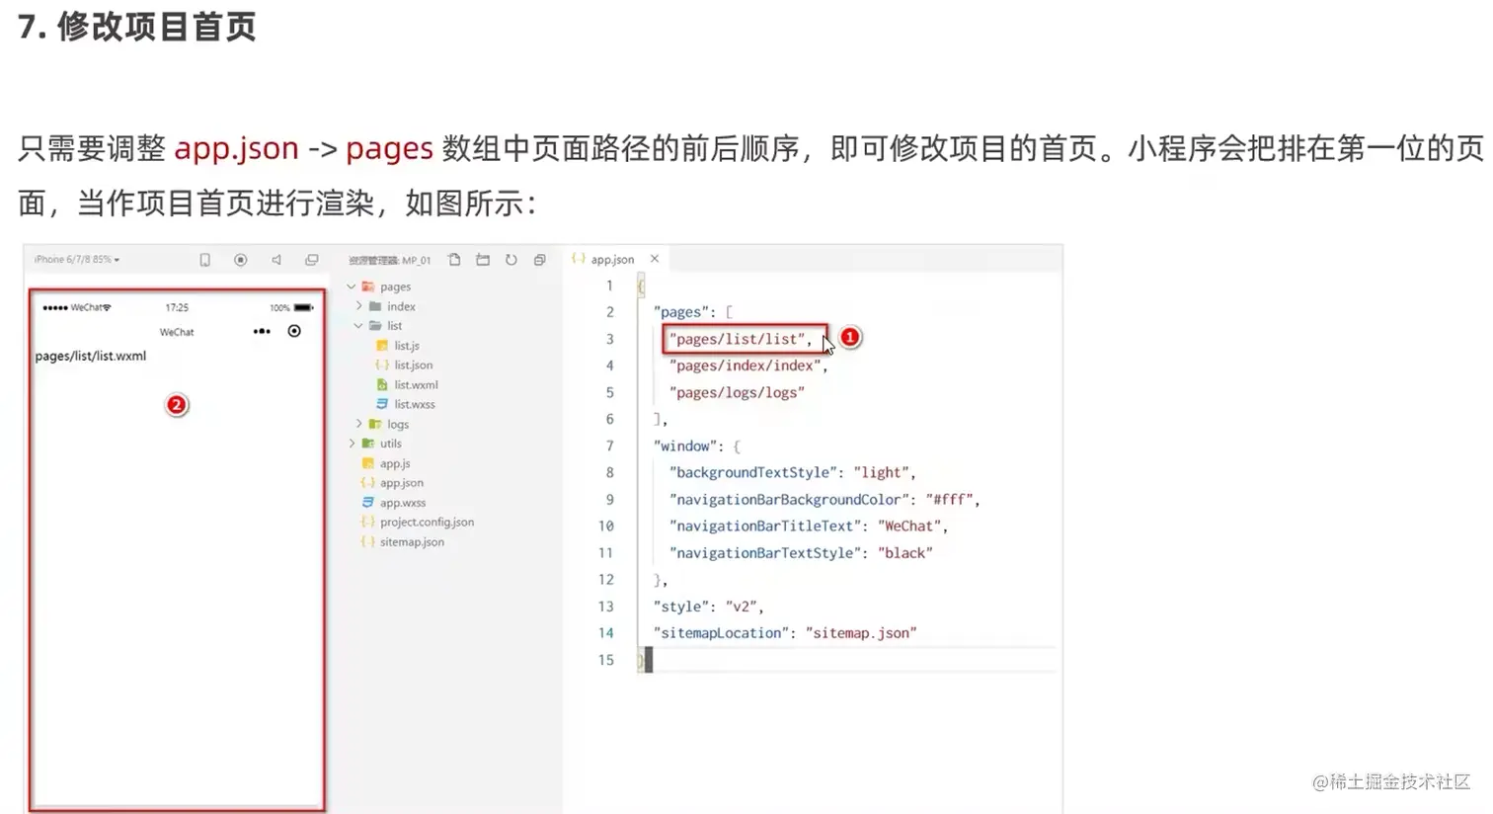Click the pages/list/list.wxml text in simulator
The width and height of the screenshot is (1493, 814).
coord(91,357)
